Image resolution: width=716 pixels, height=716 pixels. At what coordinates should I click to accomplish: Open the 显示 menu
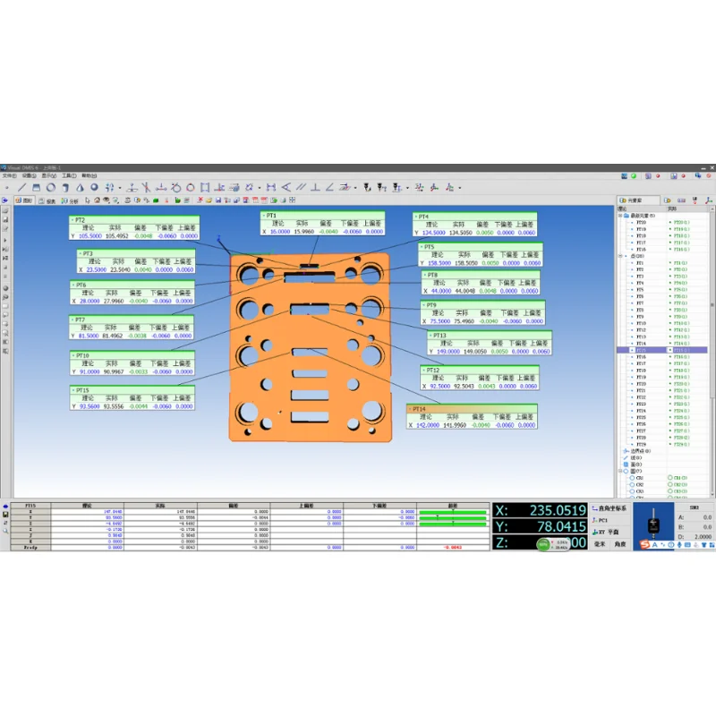point(49,175)
